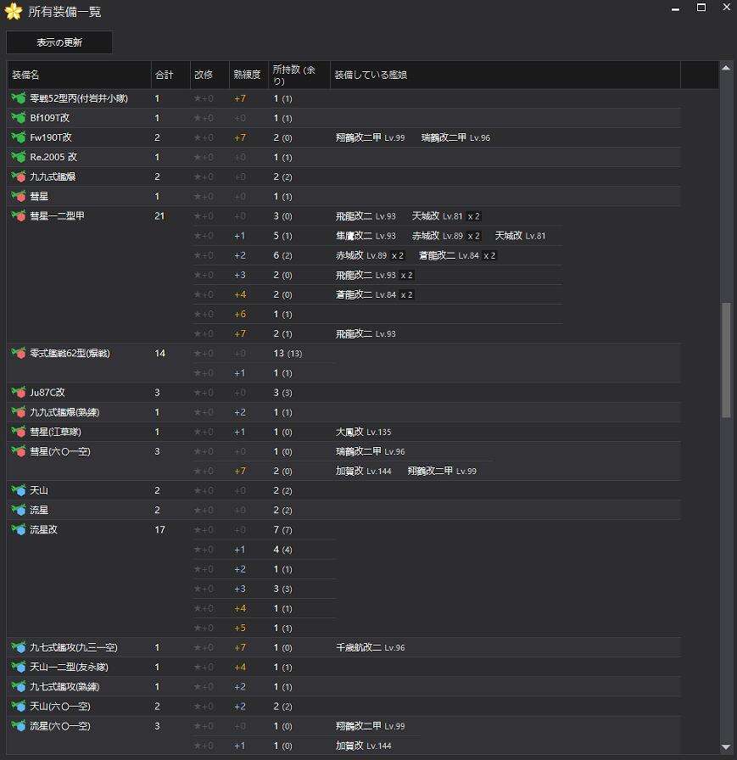Click the plane icon beside Fw190T改

(x=19, y=137)
